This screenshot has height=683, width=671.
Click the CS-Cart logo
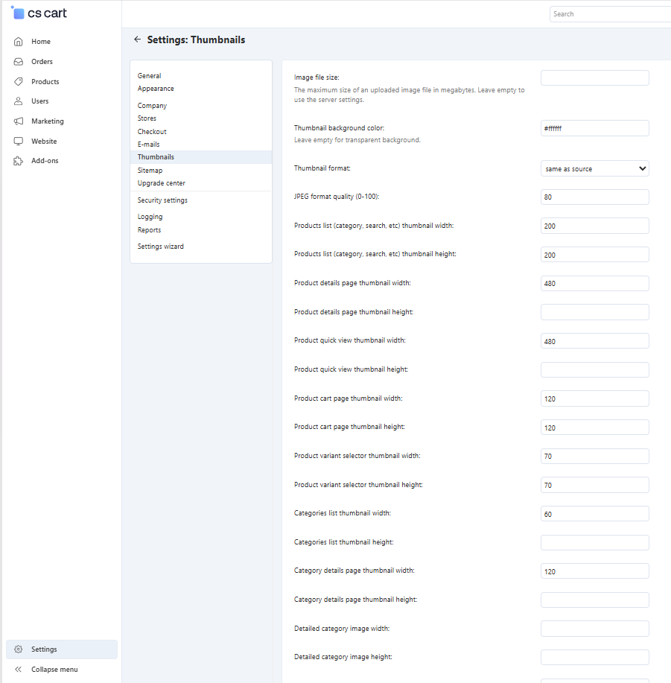(x=39, y=13)
